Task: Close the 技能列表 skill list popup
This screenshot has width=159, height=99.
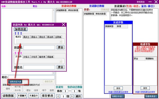Action: [x=64, y=25]
